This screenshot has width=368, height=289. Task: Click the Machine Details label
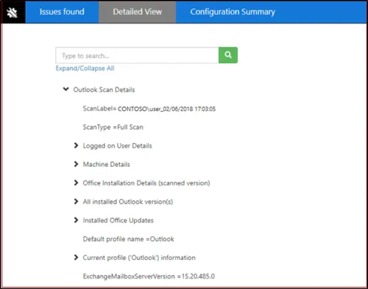(106, 164)
